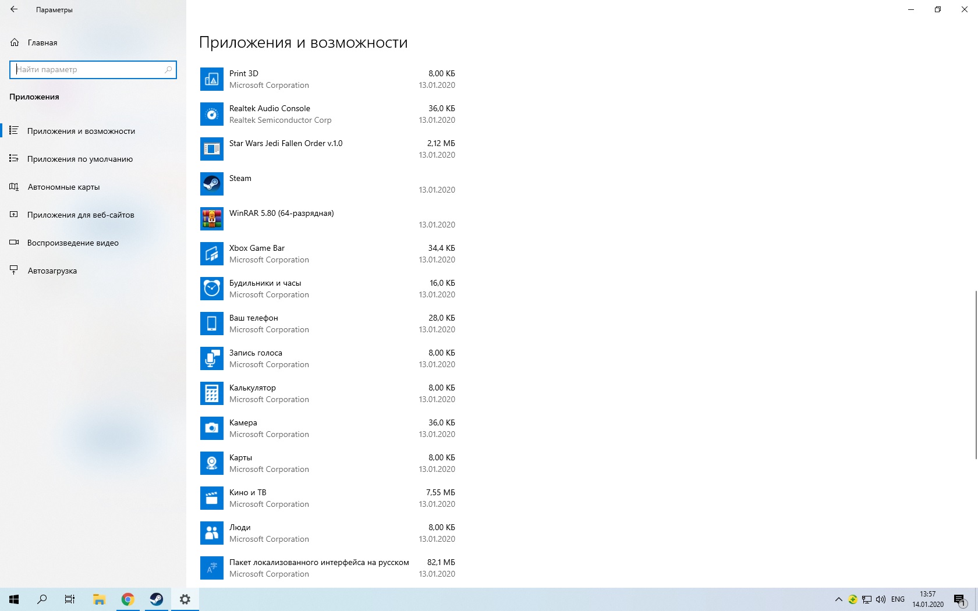Image resolution: width=978 pixels, height=611 pixels.
Task: Click the Ваш телефон phone icon
Action: (212, 324)
